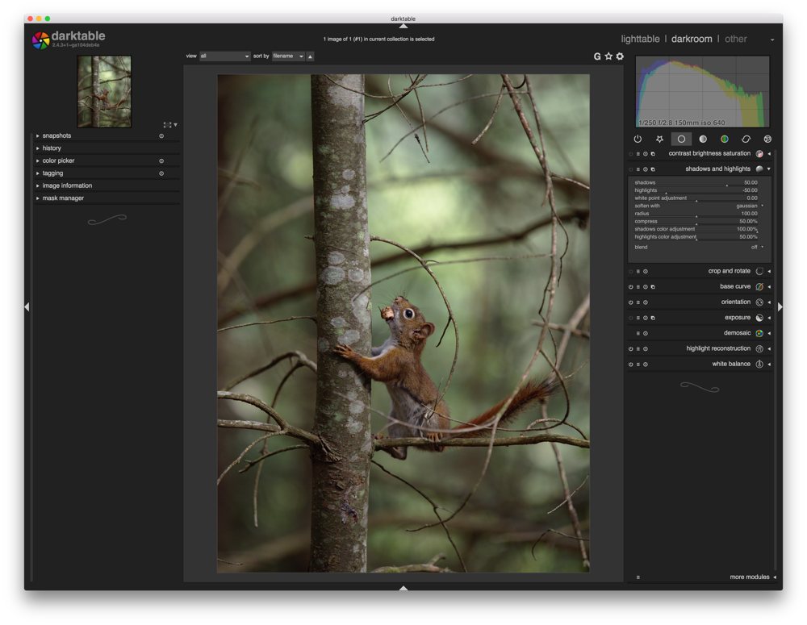Viewport: 807px width, 625px height.
Task: Reset parameters of white balance module
Action: 646,365
